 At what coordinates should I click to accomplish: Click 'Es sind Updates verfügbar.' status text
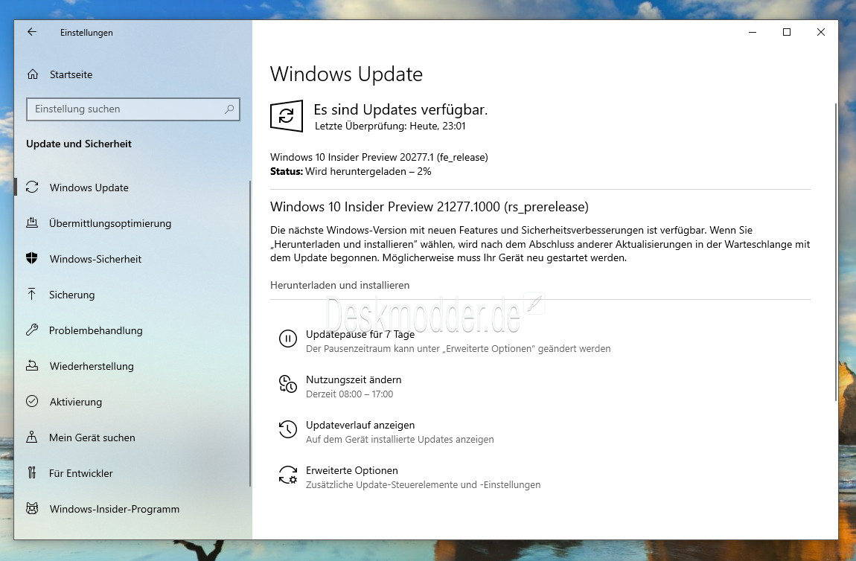point(400,109)
